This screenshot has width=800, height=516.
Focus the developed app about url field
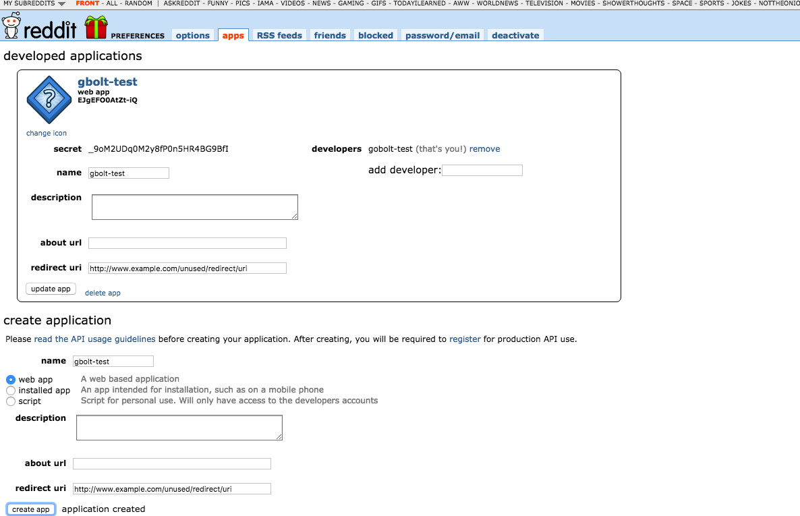click(188, 243)
